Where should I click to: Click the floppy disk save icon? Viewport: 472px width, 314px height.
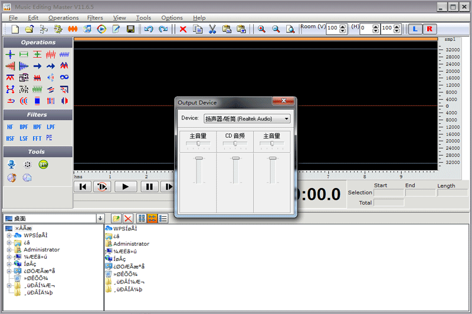coord(130,29)
